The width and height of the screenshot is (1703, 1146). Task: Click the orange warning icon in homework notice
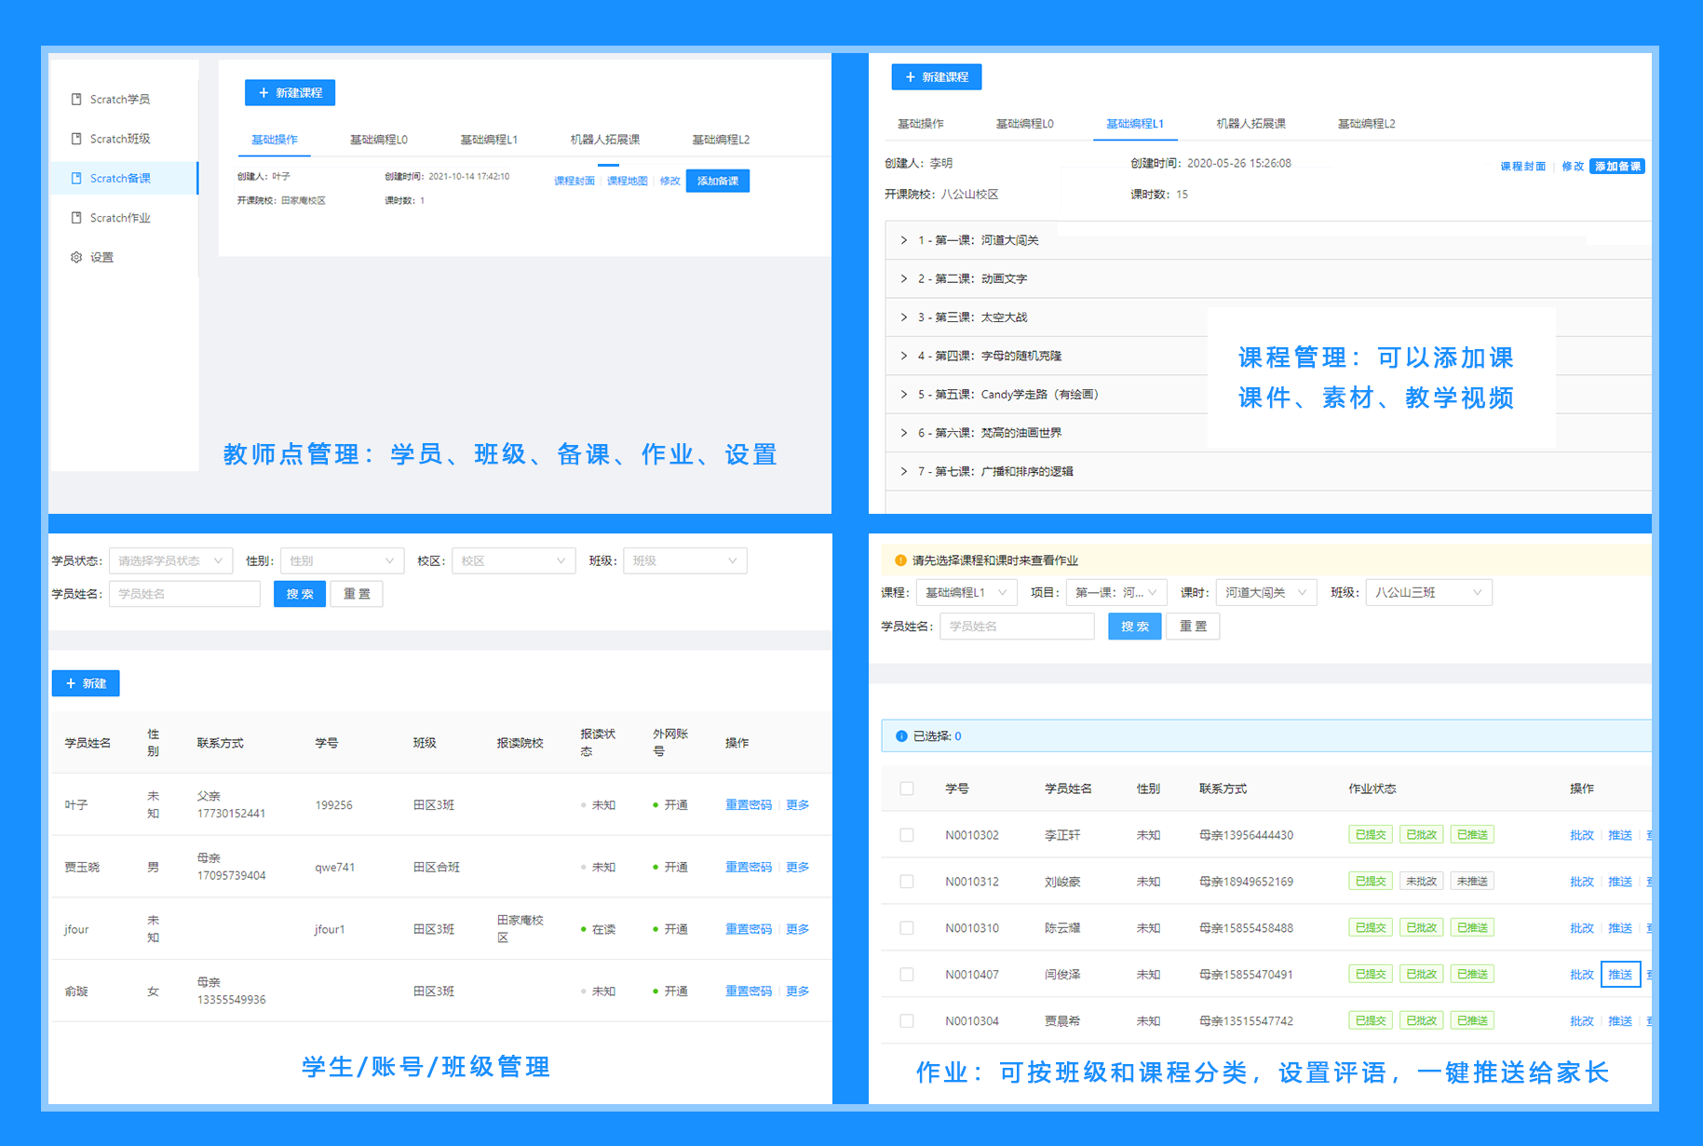click(x=900, y=560)
